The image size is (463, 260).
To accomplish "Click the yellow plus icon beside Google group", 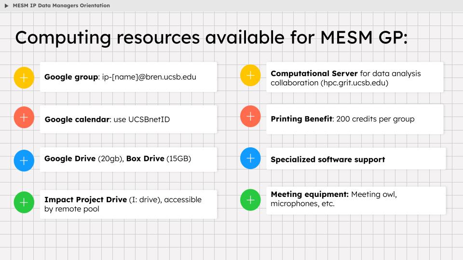I will coord(24,78).
